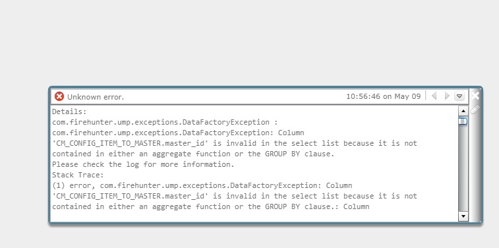The height and width of the screenshot is (248, 499).
Task: Close the error notification panel
Action: (x=475, y=96)
